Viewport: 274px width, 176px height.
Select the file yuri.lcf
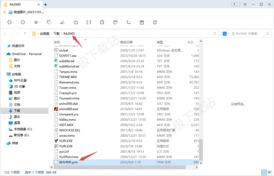pyautogui.click(x=64, y=151)
